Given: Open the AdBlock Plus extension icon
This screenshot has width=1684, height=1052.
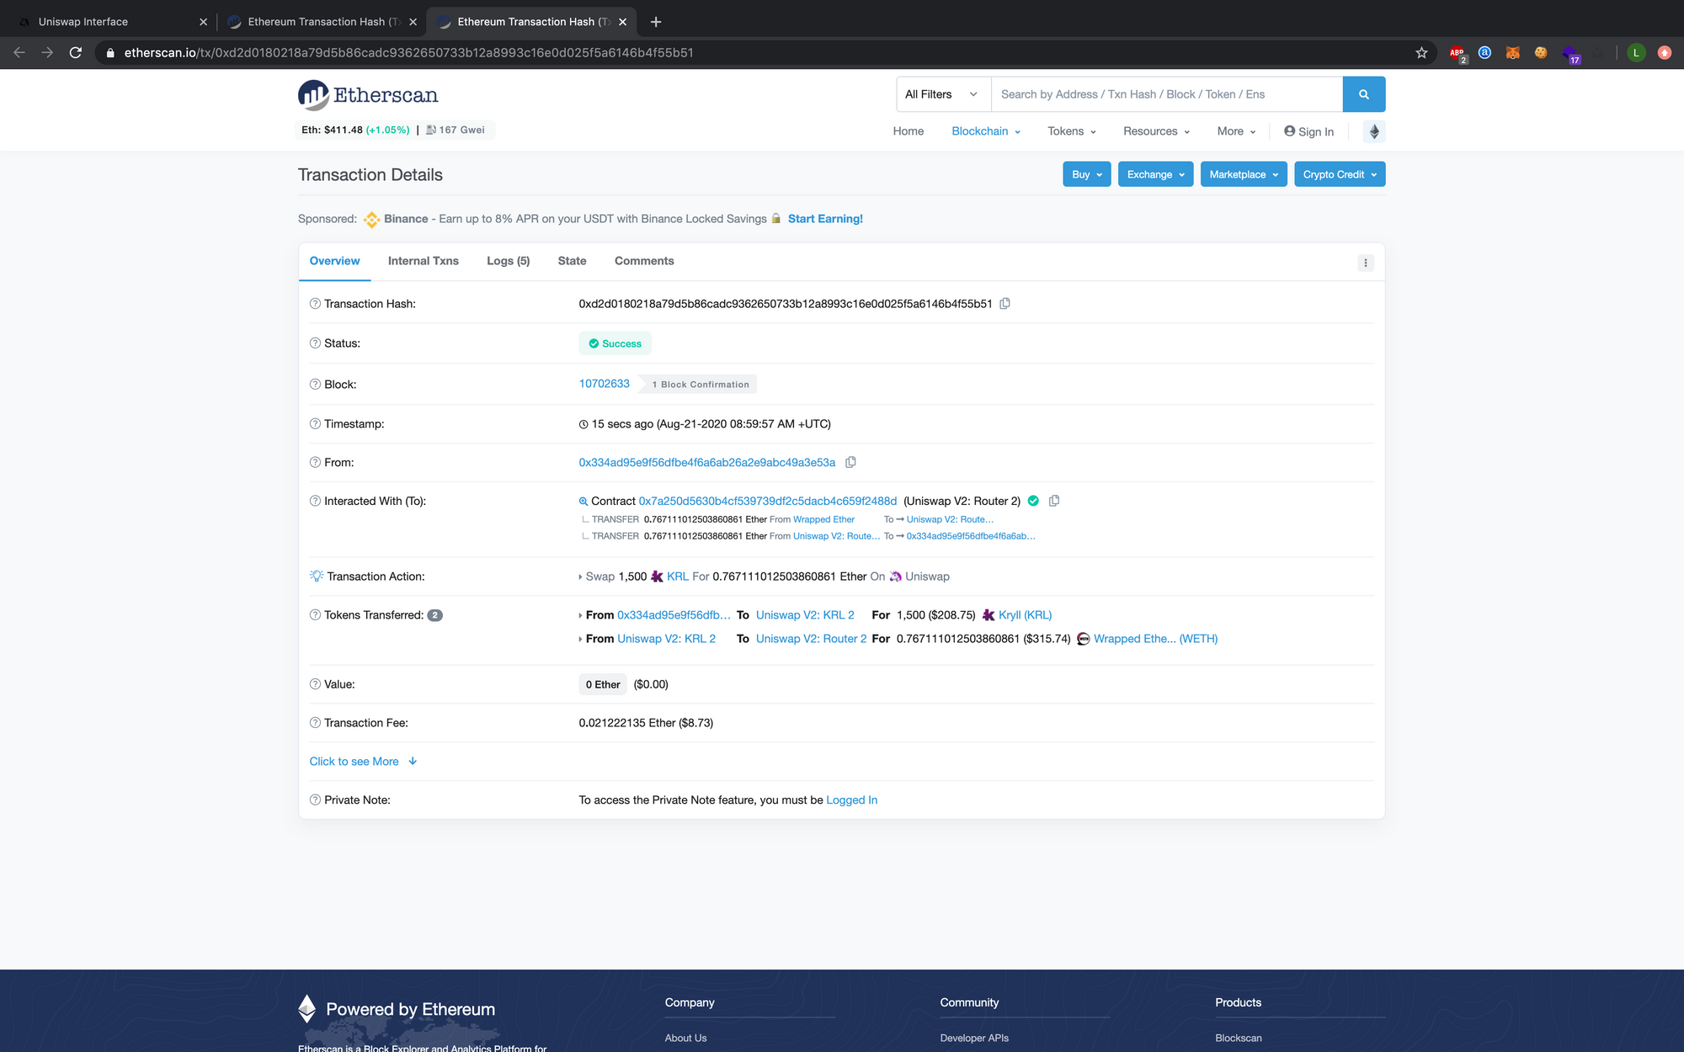Looking at the screenshot, I should pos(1457,53).
